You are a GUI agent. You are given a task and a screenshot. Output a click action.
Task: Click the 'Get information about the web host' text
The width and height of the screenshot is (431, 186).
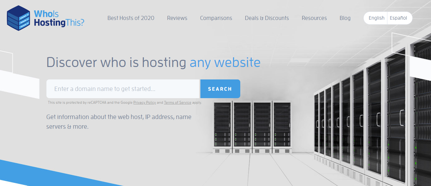(x=119, y=122)
